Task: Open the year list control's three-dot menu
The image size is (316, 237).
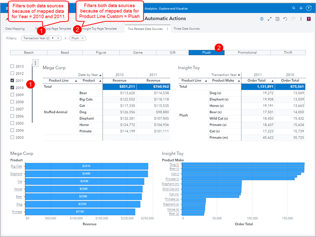Action: click(x=35, y=63)
